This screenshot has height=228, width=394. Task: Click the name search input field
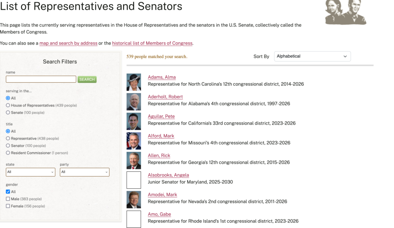point(41,79)
